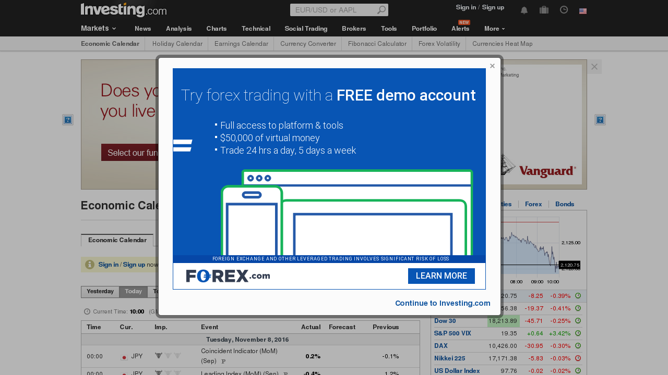Expand the Markets dropdown menu

pyautogui.click(x=98, y=28)
